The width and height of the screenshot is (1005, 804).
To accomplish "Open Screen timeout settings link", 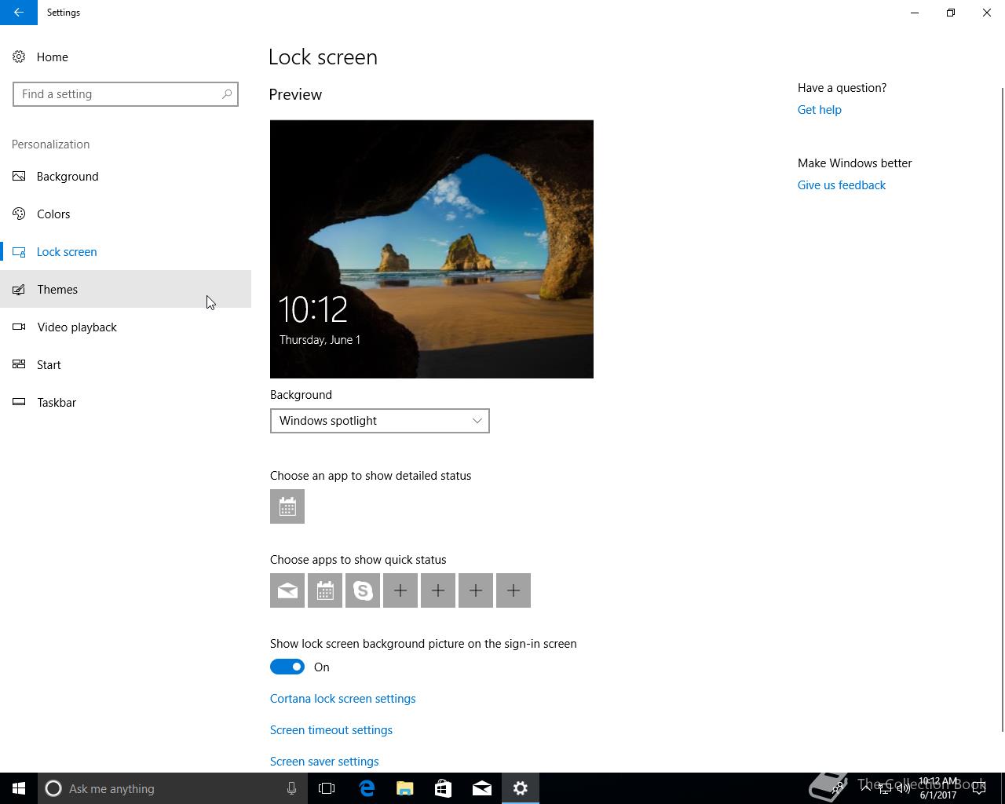I will [331, 729].
